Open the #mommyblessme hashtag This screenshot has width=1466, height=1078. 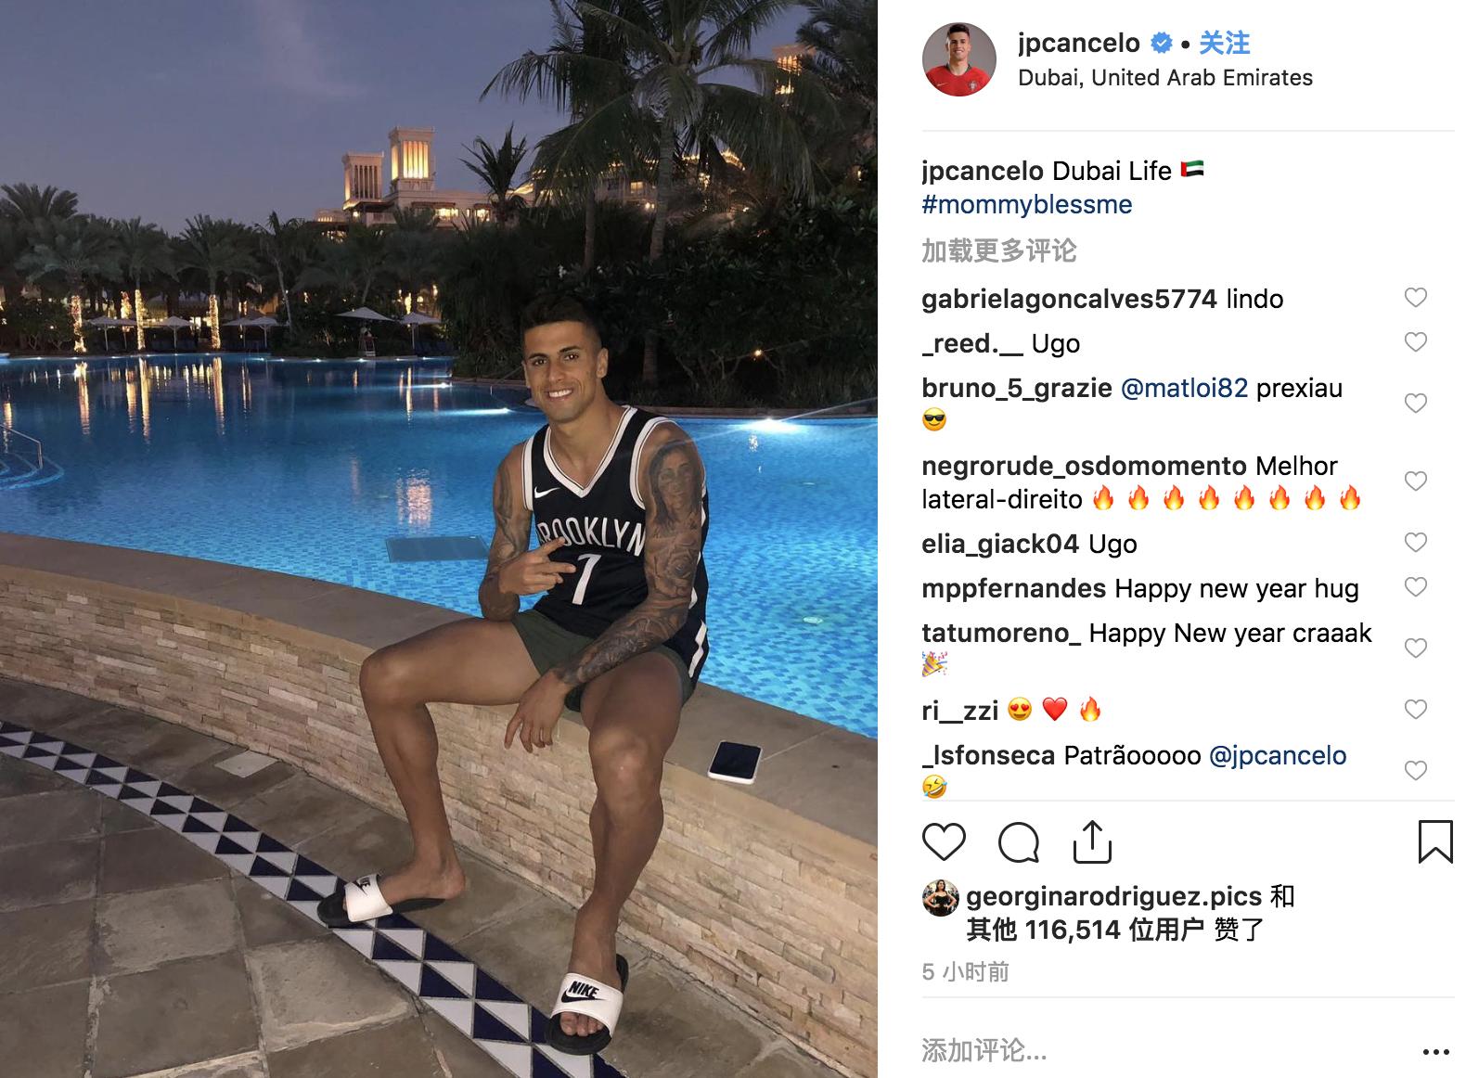[x=1027, y=204]
